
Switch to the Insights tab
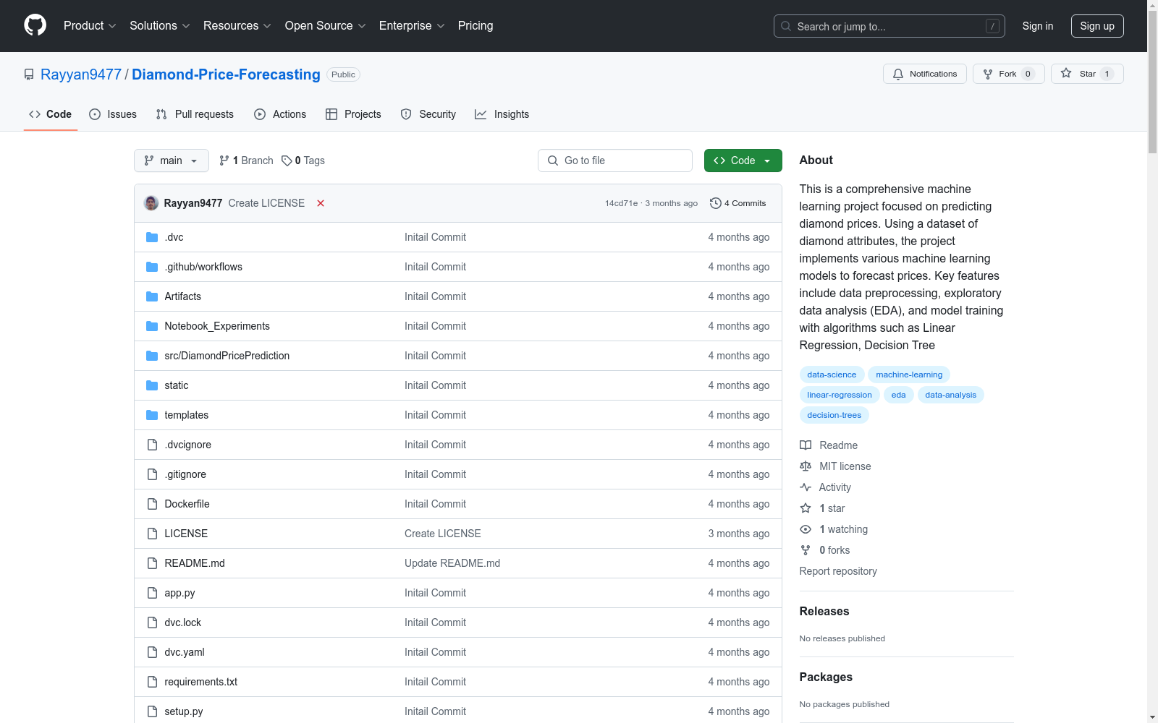pos(502,114)
